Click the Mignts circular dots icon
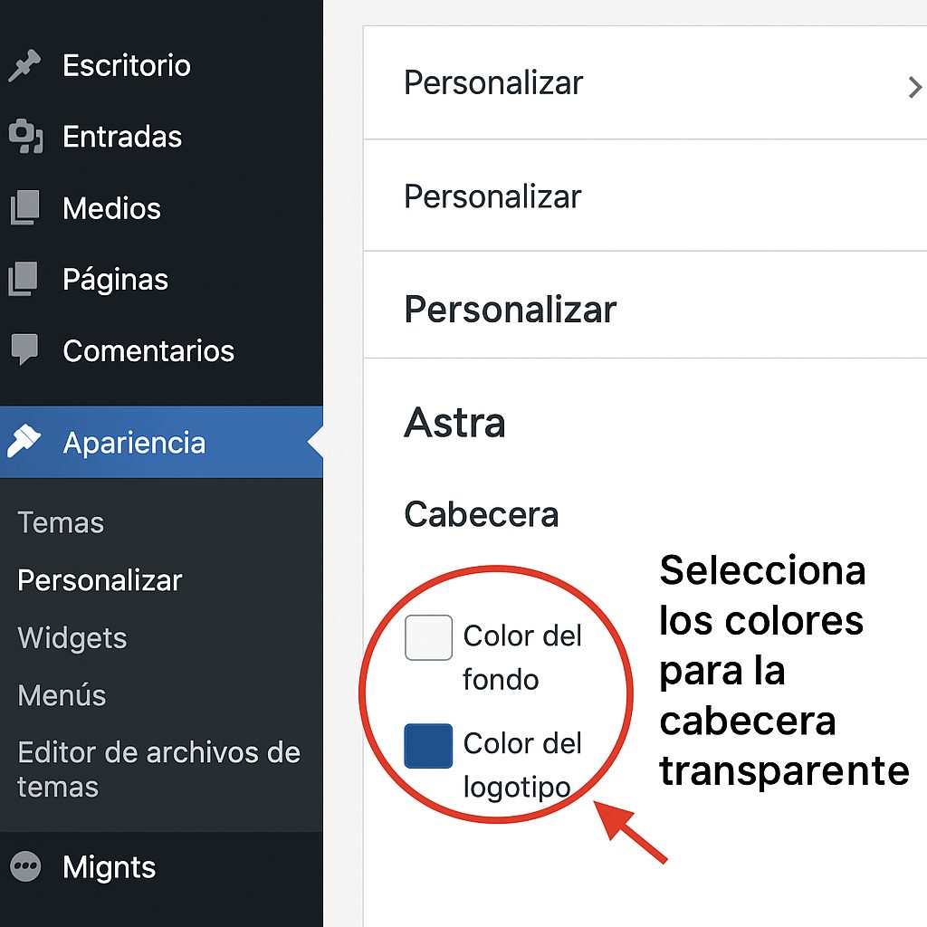Viewport: 927px width, 927px height. (25, 867)
